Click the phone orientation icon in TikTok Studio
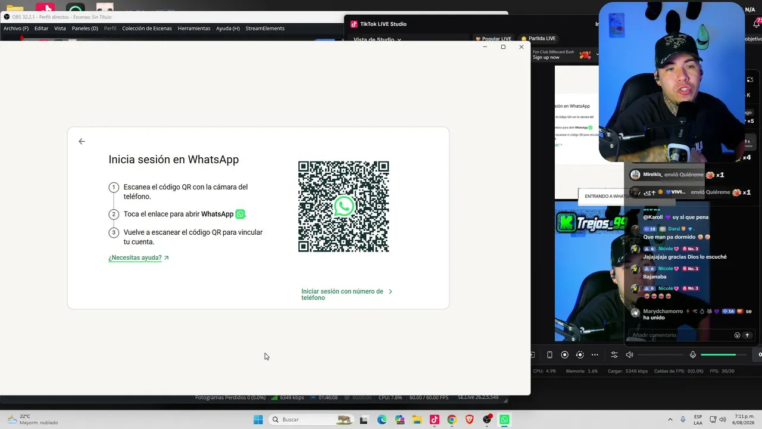 (x=549, y=355)
